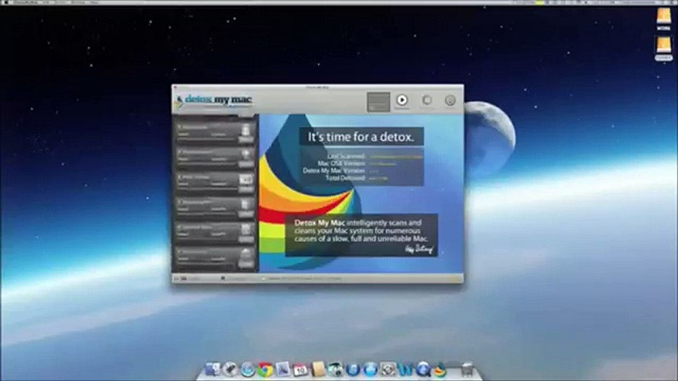
Task: Open Launchpad rocket icon in the Dock
Action: point(230,369)
